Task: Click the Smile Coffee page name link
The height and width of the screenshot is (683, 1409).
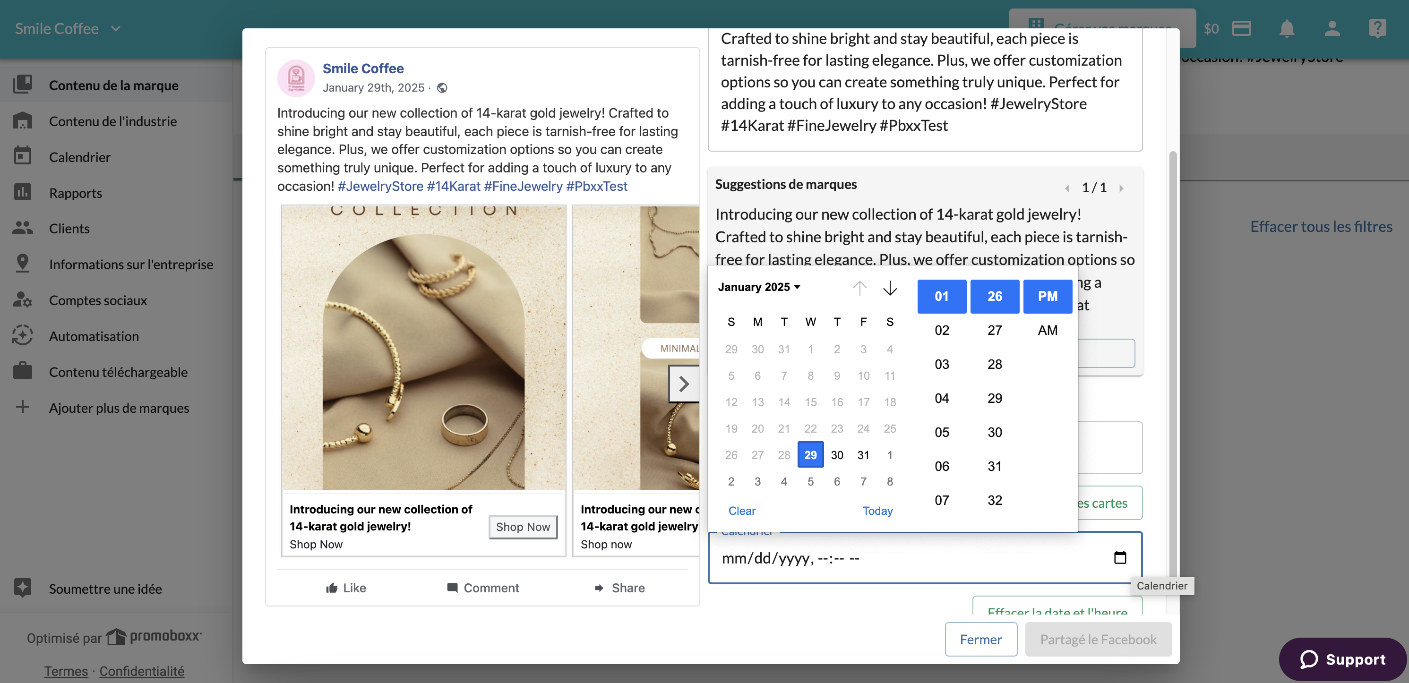Action: click(x=362, y=68)
